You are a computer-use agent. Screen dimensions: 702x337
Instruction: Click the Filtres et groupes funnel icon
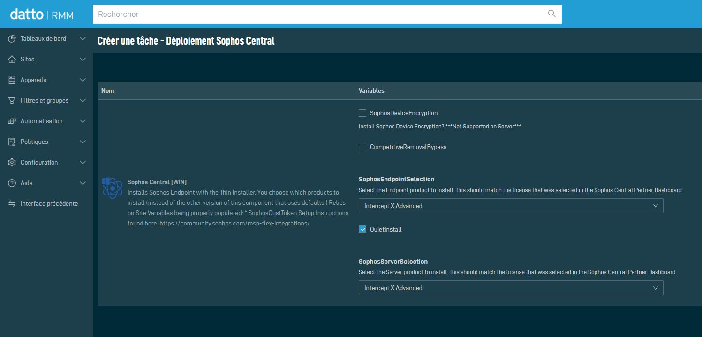pyautogui.click(x=12, y=100)
